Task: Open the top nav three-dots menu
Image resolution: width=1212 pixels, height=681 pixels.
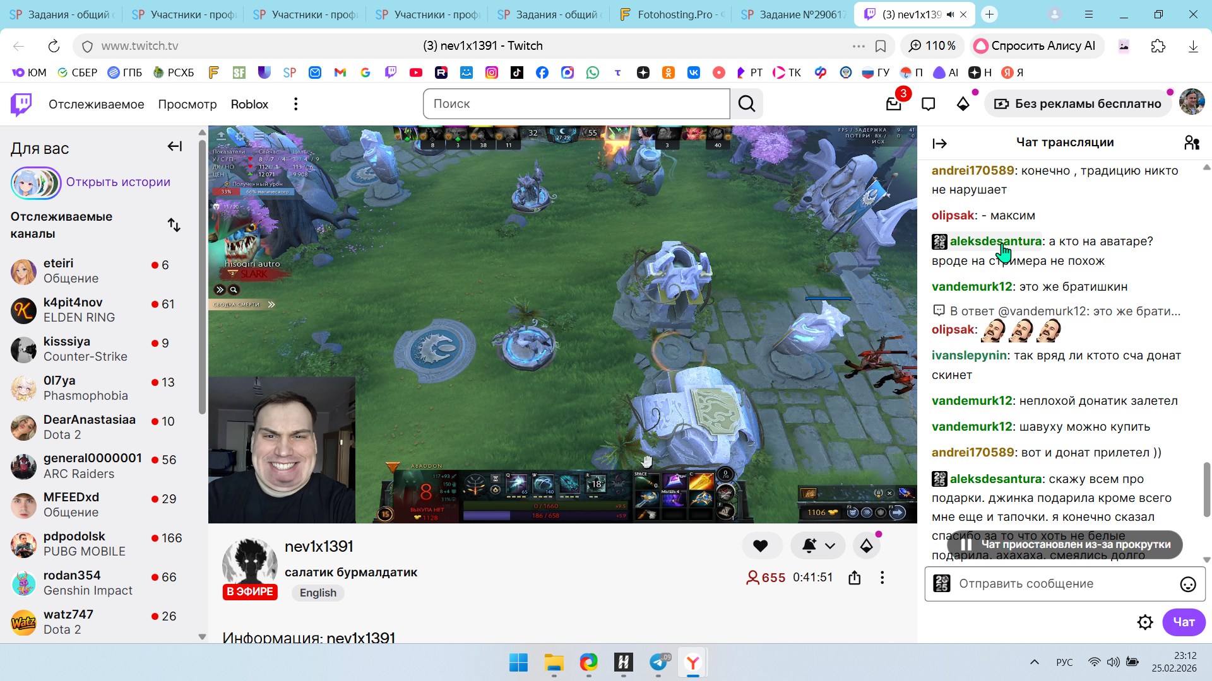Action: coord(295,104)
